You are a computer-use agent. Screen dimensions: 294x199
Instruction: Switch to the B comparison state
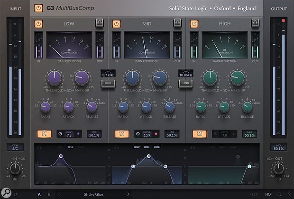(x=49, y=194)
